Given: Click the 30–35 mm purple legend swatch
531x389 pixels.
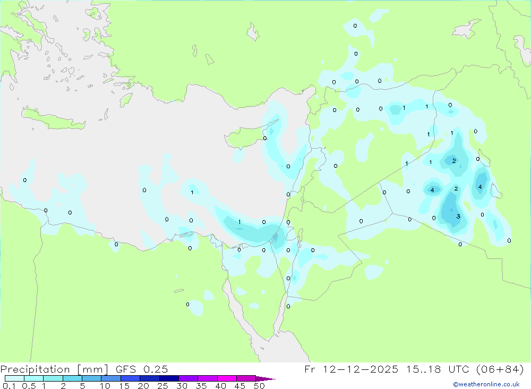Looking at the screenshot, I should coord(189,378).
